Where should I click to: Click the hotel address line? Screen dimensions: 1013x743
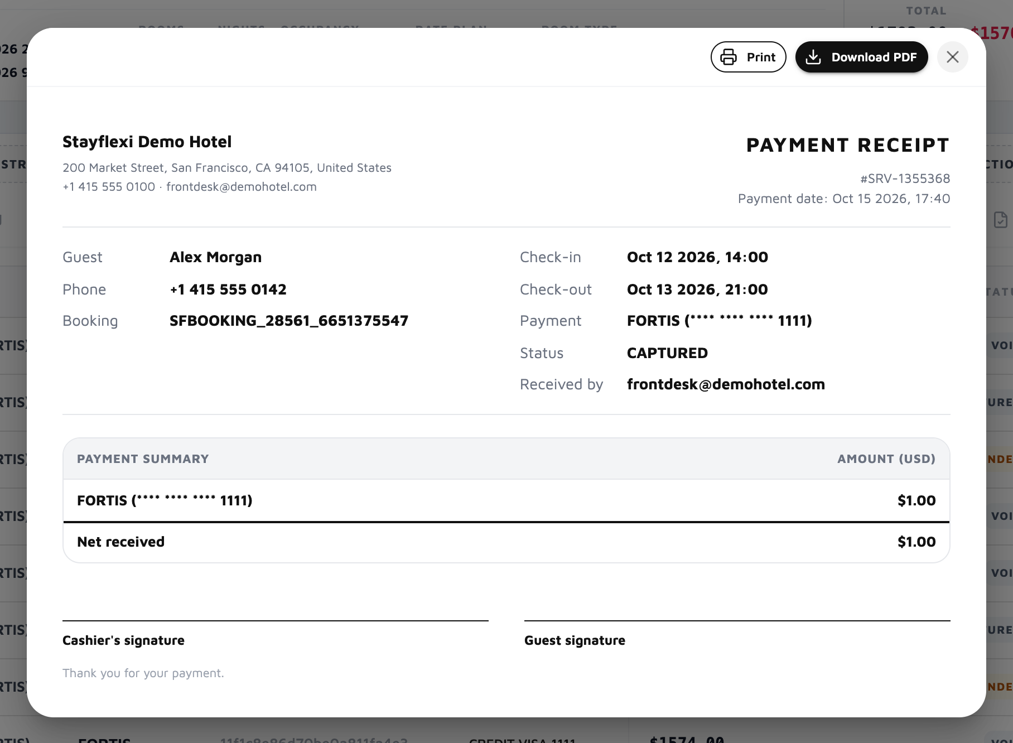coord(227,168)
